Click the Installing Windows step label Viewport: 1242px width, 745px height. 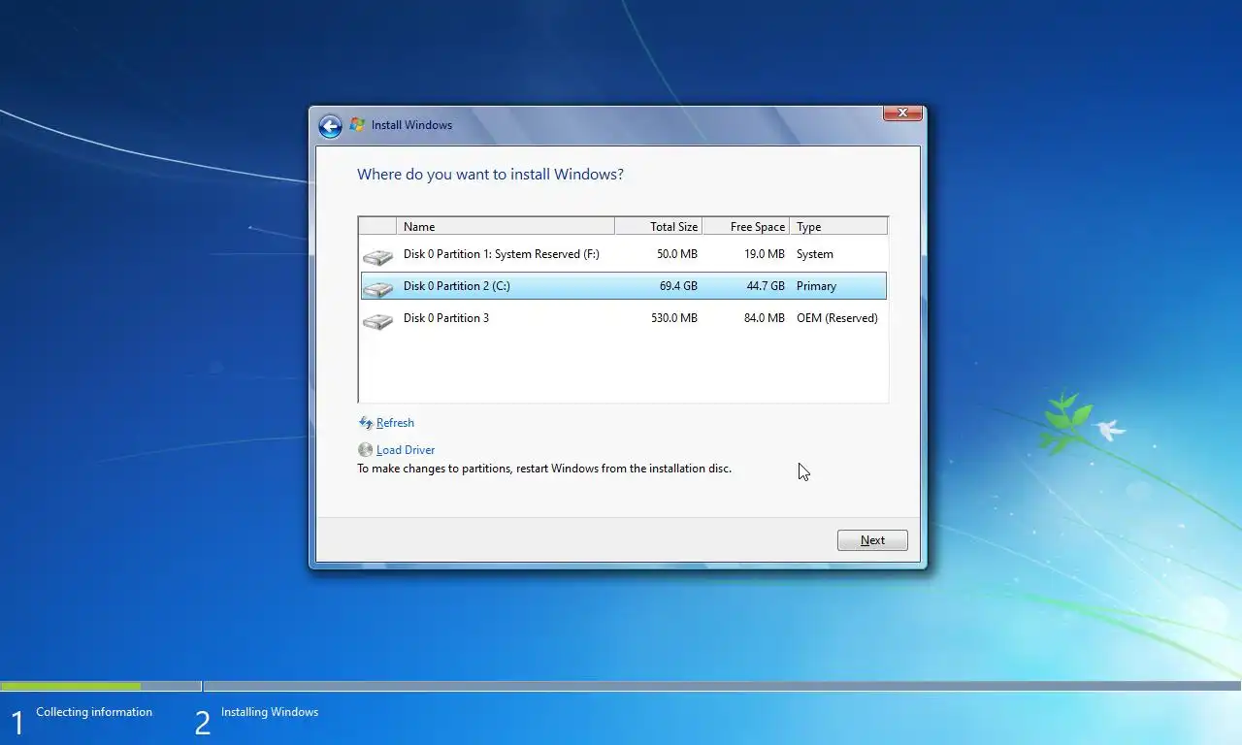click(270, 712)
